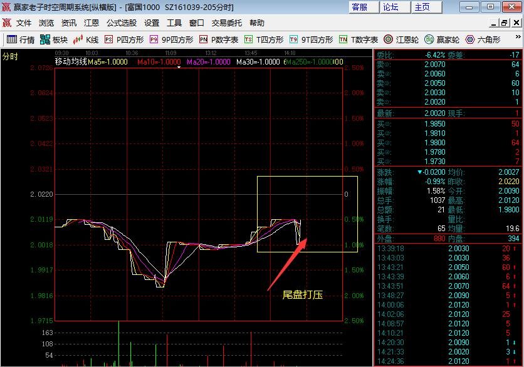Open the 江恩 menu
Image resolution: width=524 pixels, height=367 pixels.
point(92,23)
